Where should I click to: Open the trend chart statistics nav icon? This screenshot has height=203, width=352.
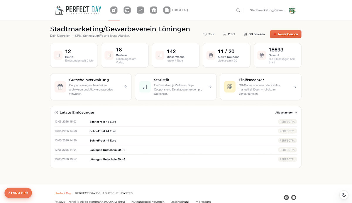(x=140, y=10)
